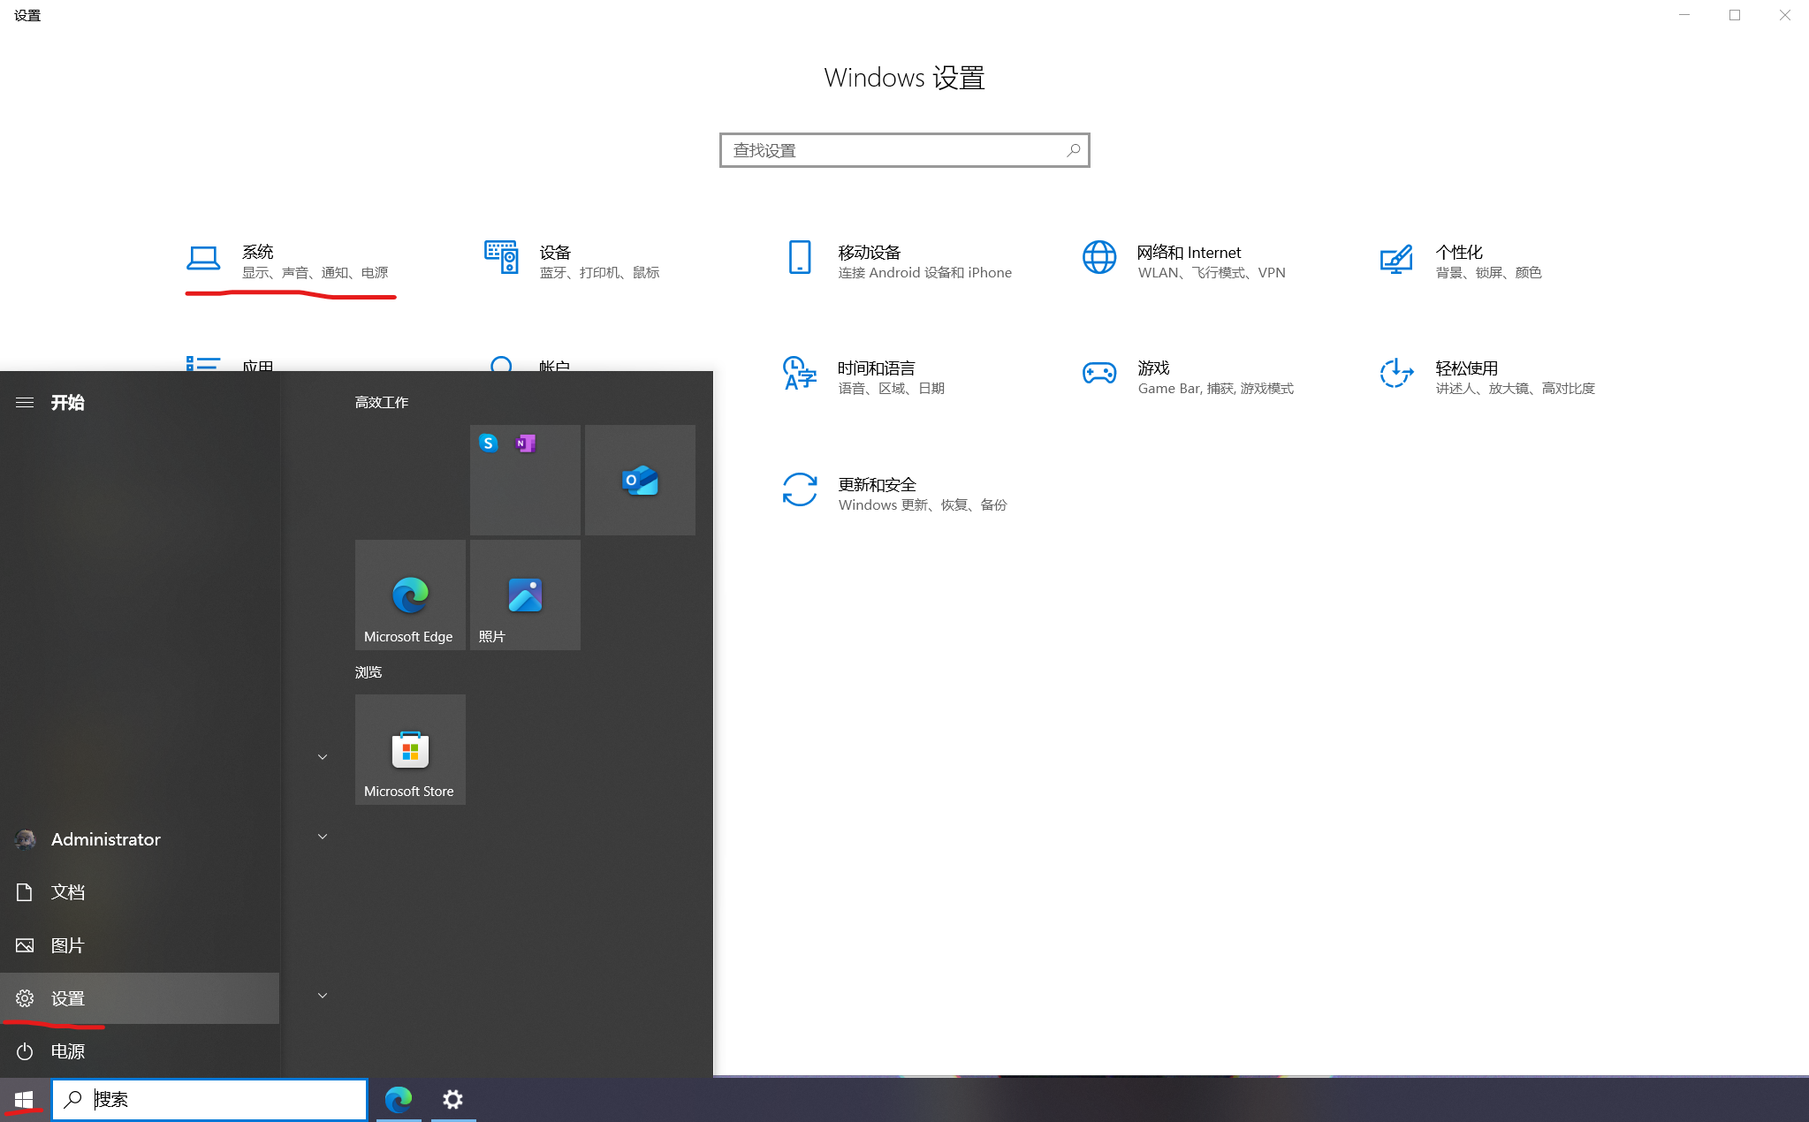This screenshot has width=1809, height=1122.
Task: Expand the chevron left of Microsoft Store tile
Action: [323, 757]
